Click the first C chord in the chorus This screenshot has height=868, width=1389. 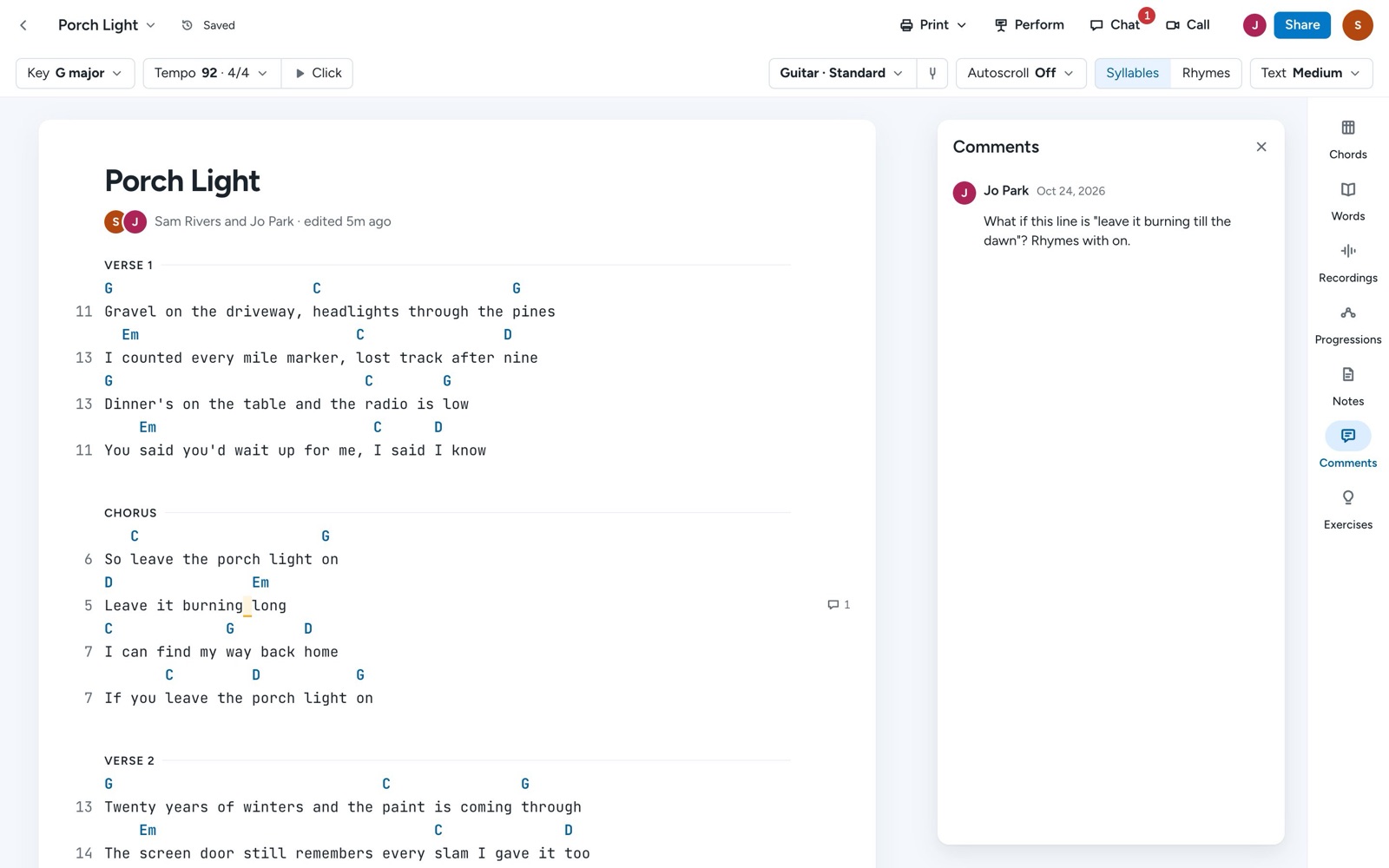(x=135, y=536)
